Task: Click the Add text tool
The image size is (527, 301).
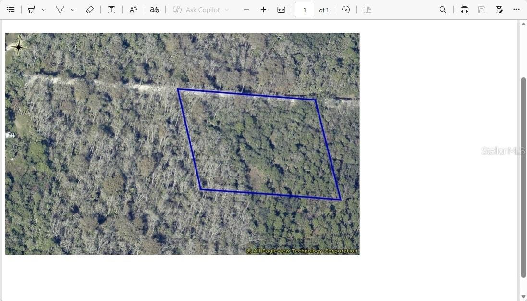Action: 111,9
